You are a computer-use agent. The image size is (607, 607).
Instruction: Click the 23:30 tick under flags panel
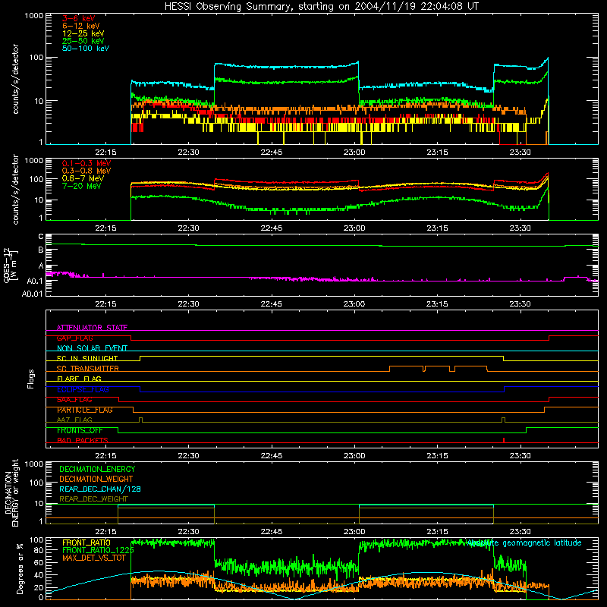pyautogui.click(x=520, y=456)
